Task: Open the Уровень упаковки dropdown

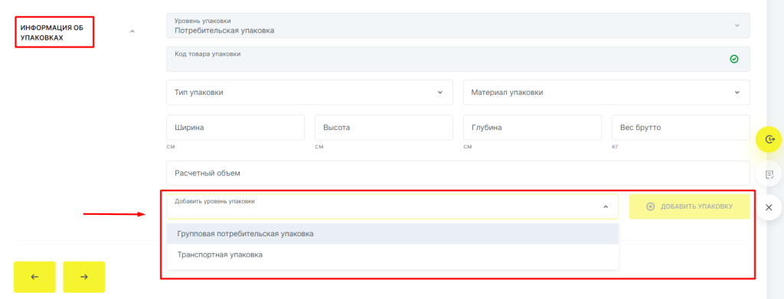Action: click(458, 25)
